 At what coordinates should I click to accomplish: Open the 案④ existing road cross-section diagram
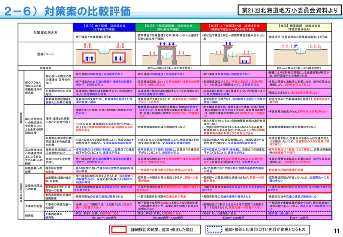[301, 54]
